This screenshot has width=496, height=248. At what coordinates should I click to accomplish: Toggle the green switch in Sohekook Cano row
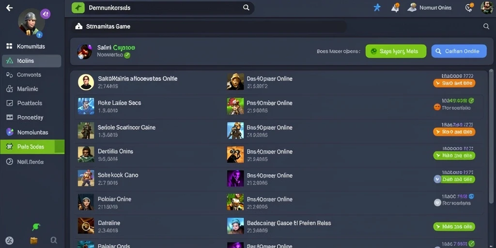point(454,179)
